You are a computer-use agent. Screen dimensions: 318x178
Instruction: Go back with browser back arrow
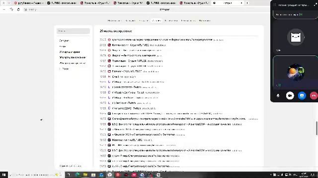(4, 9)
